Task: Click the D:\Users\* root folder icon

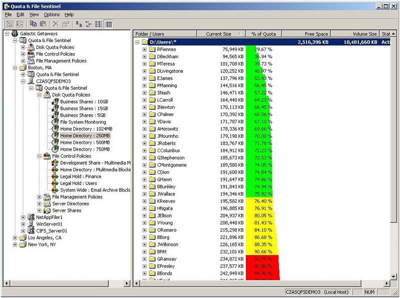Action: click(x=145, y=42)
